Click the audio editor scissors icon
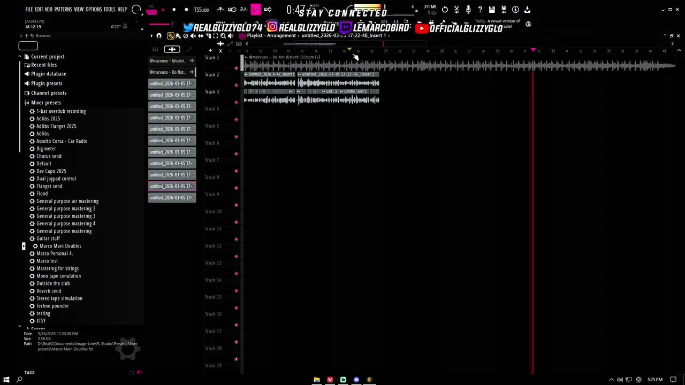 456,10
